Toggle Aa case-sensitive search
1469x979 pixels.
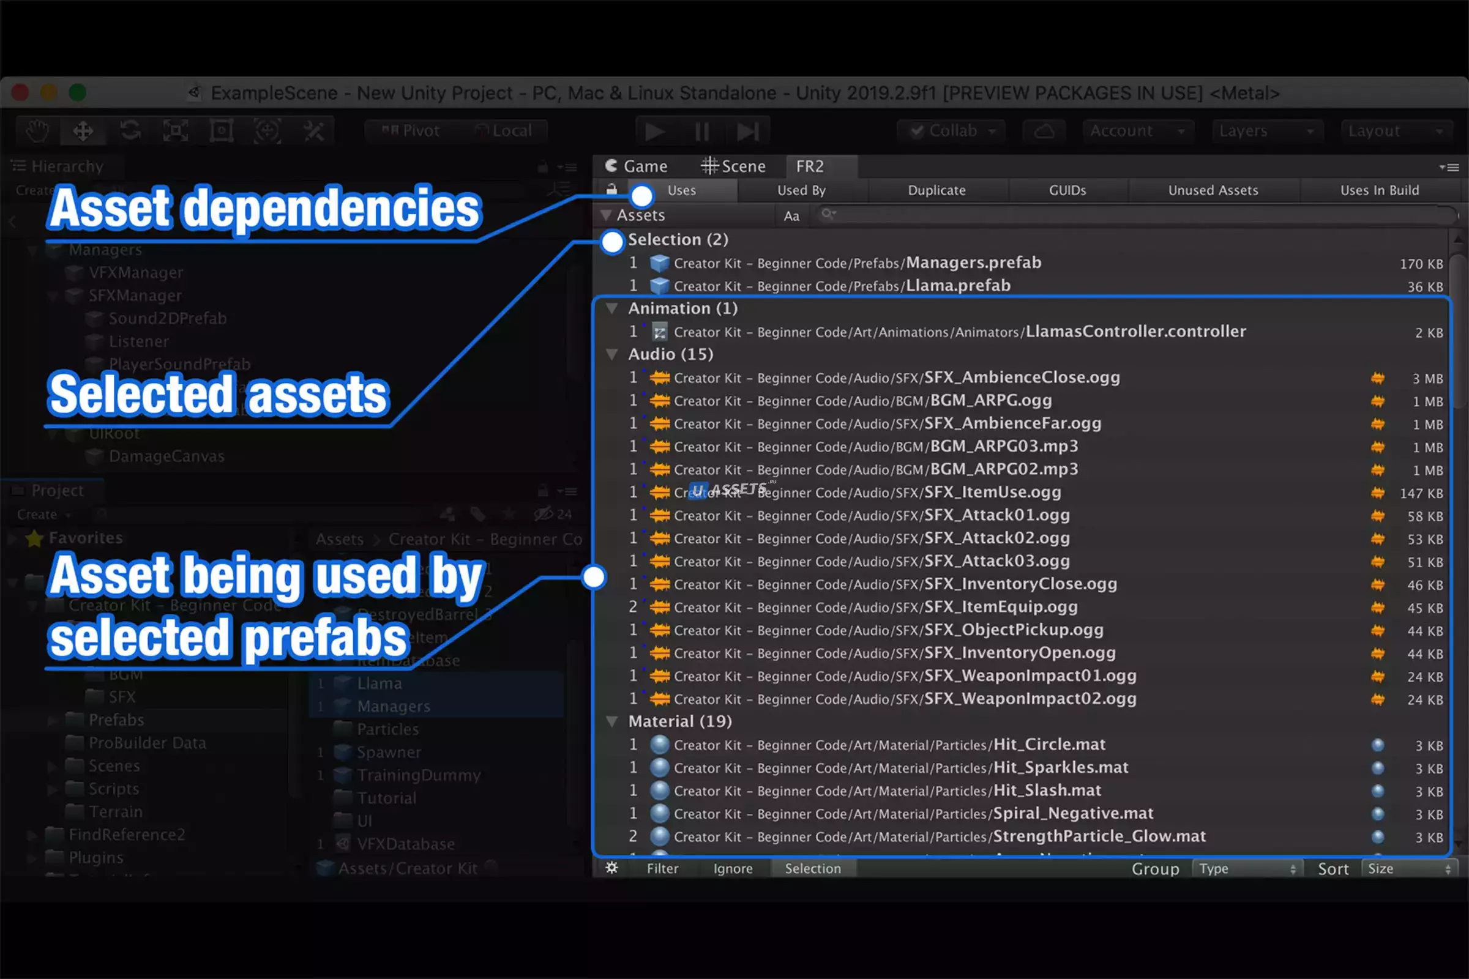(791, 216)
